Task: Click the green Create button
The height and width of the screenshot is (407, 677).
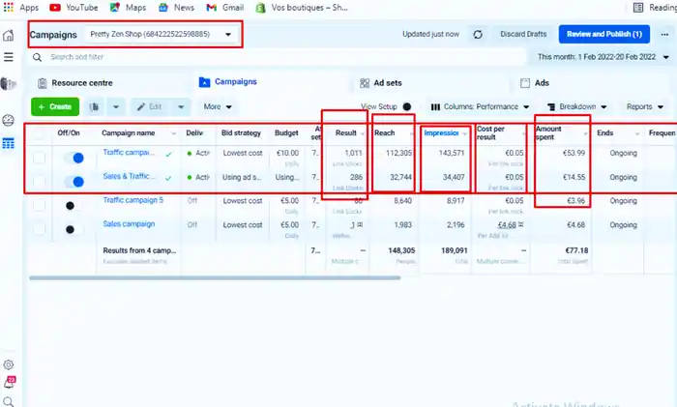Action: click(55, 106)
